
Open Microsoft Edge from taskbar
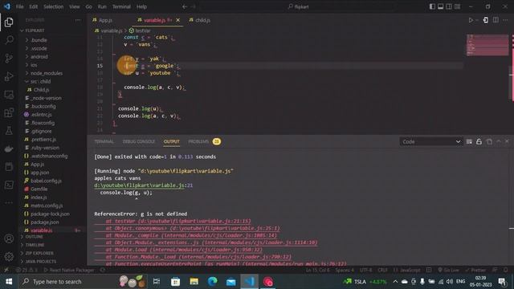[212, 282]
